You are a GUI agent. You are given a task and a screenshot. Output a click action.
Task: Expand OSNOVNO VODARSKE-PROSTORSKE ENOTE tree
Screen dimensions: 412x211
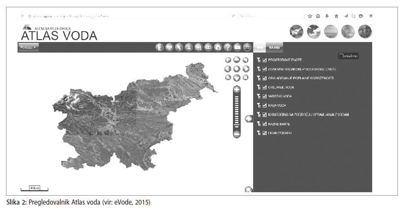pyautogui.click(x=259, y=69)
